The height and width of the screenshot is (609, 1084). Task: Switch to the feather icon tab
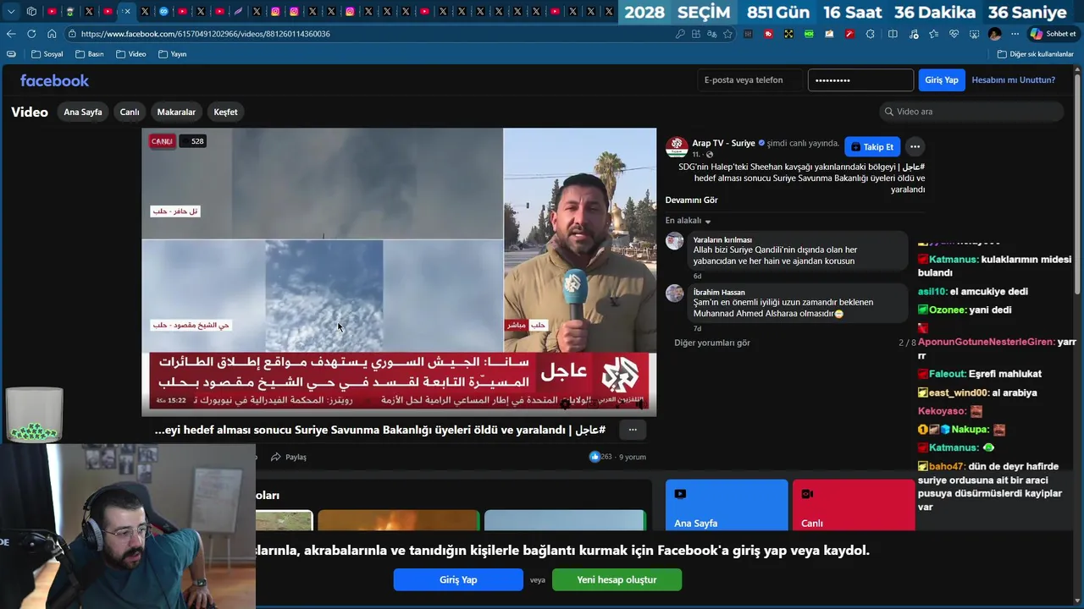[238, 12]
